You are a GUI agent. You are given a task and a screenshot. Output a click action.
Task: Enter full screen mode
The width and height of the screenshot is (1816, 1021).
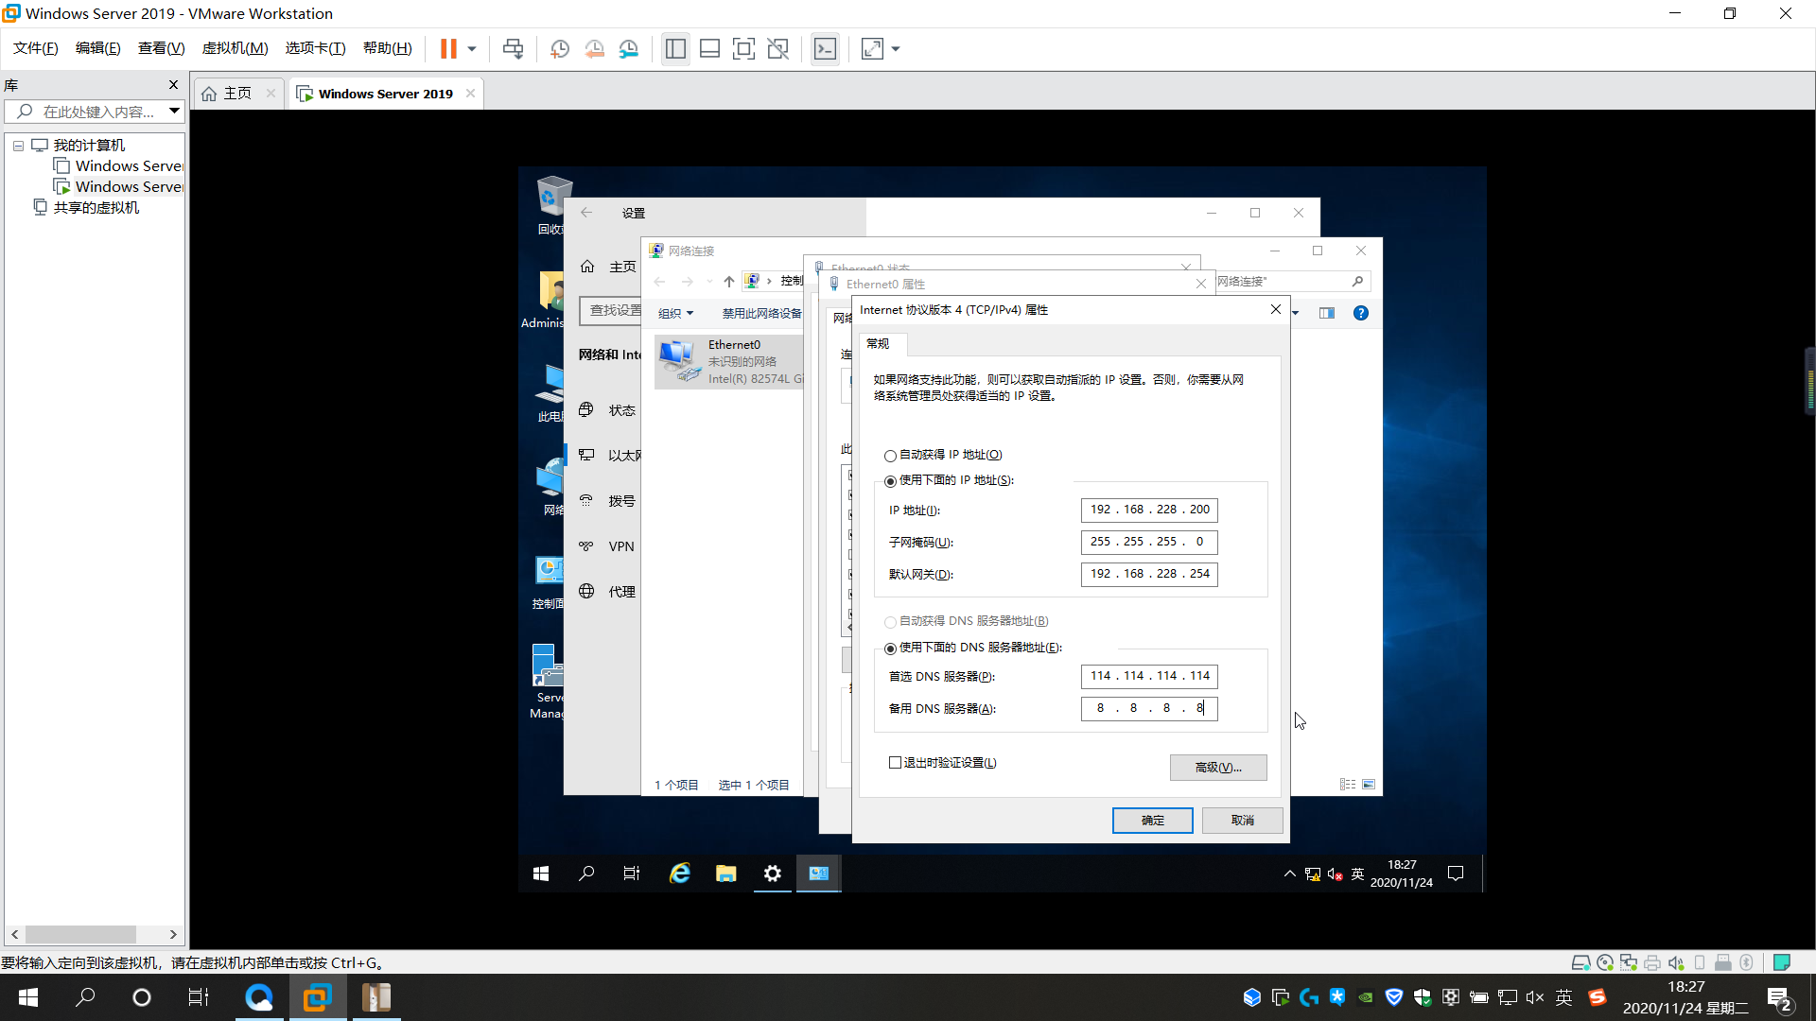point(744,48)
